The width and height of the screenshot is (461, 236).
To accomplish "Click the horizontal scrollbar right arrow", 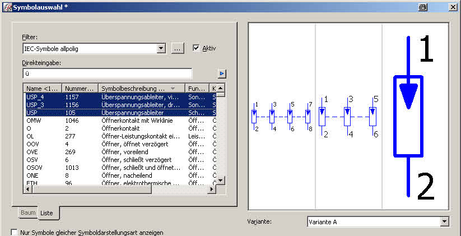I will (x=212, y=189).
